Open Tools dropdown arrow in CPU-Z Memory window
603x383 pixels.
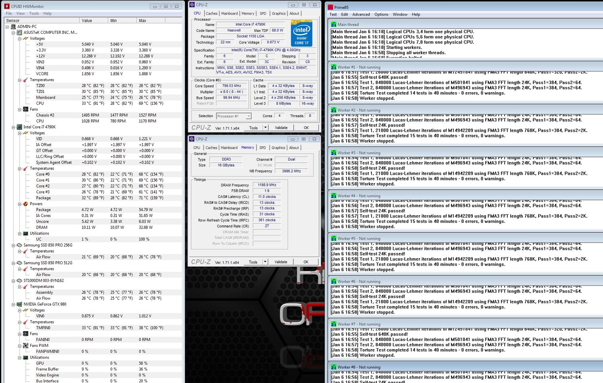(x=265, y=262)
